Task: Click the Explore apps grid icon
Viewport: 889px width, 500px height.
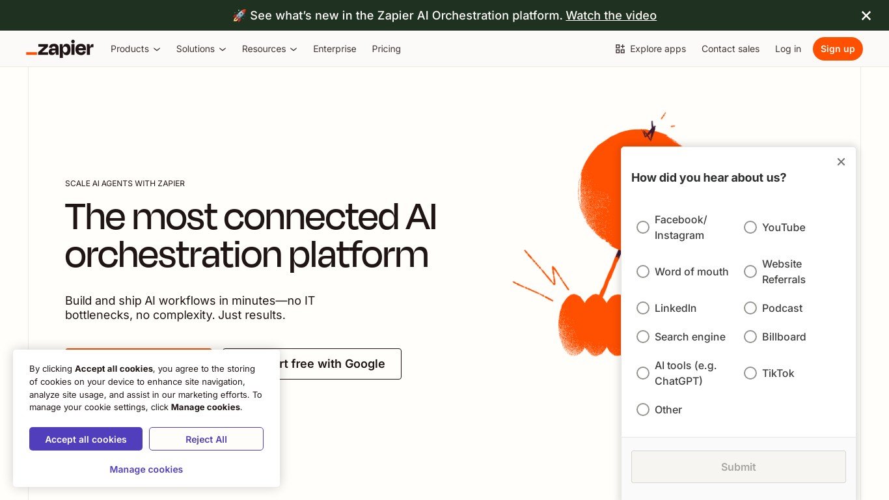Action: pyautogui.click(x=620, y=49)
